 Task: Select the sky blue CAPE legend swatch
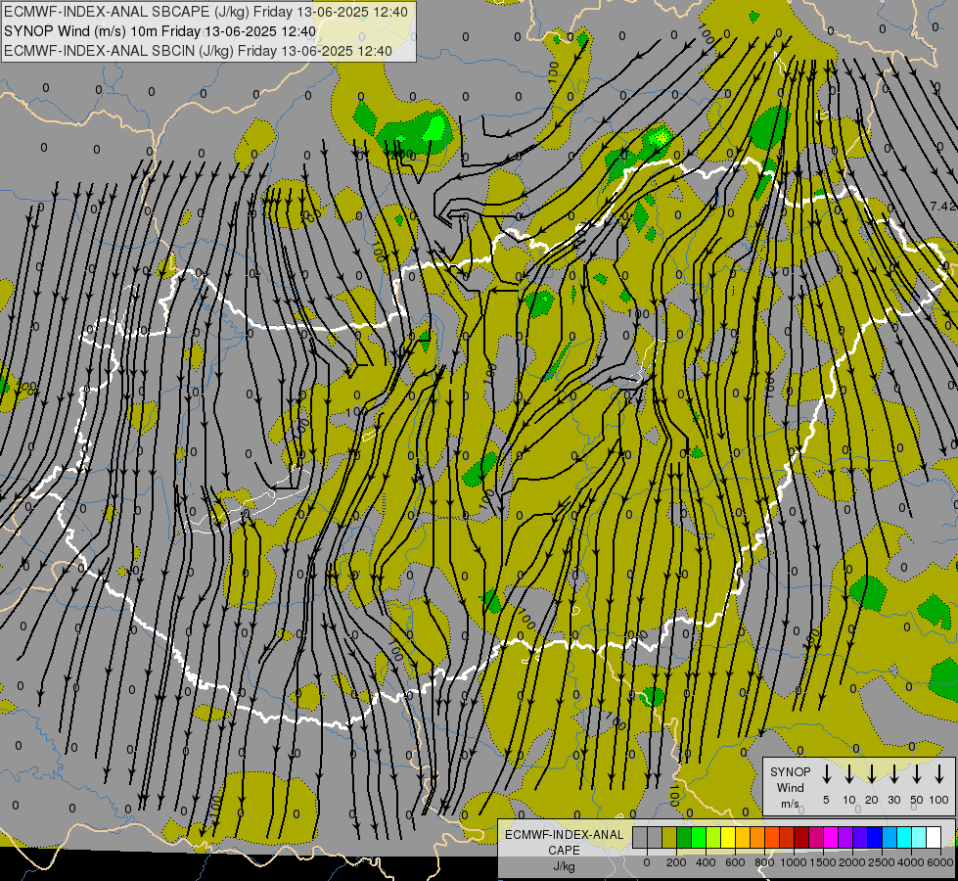point(890,837)
